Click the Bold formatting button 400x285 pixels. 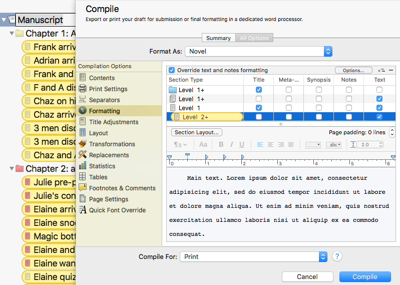click(221, 145)
